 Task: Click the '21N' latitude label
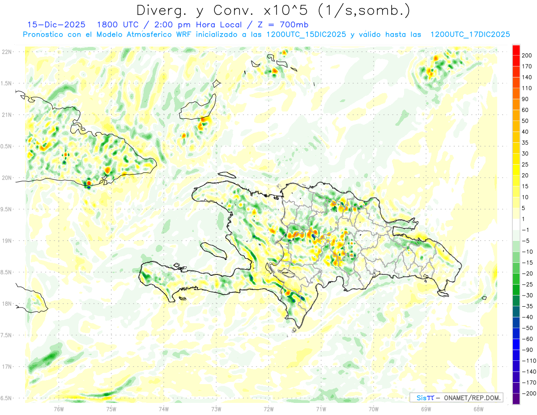pos(8,115)
